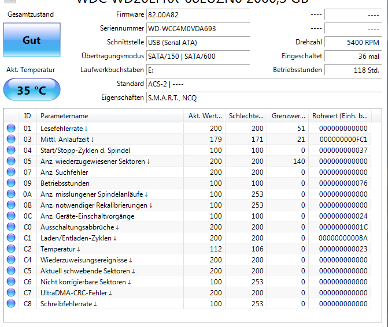Click the Laufwerkbuchstaben E: field
388x327 pixels.
[x=198, y=70]
